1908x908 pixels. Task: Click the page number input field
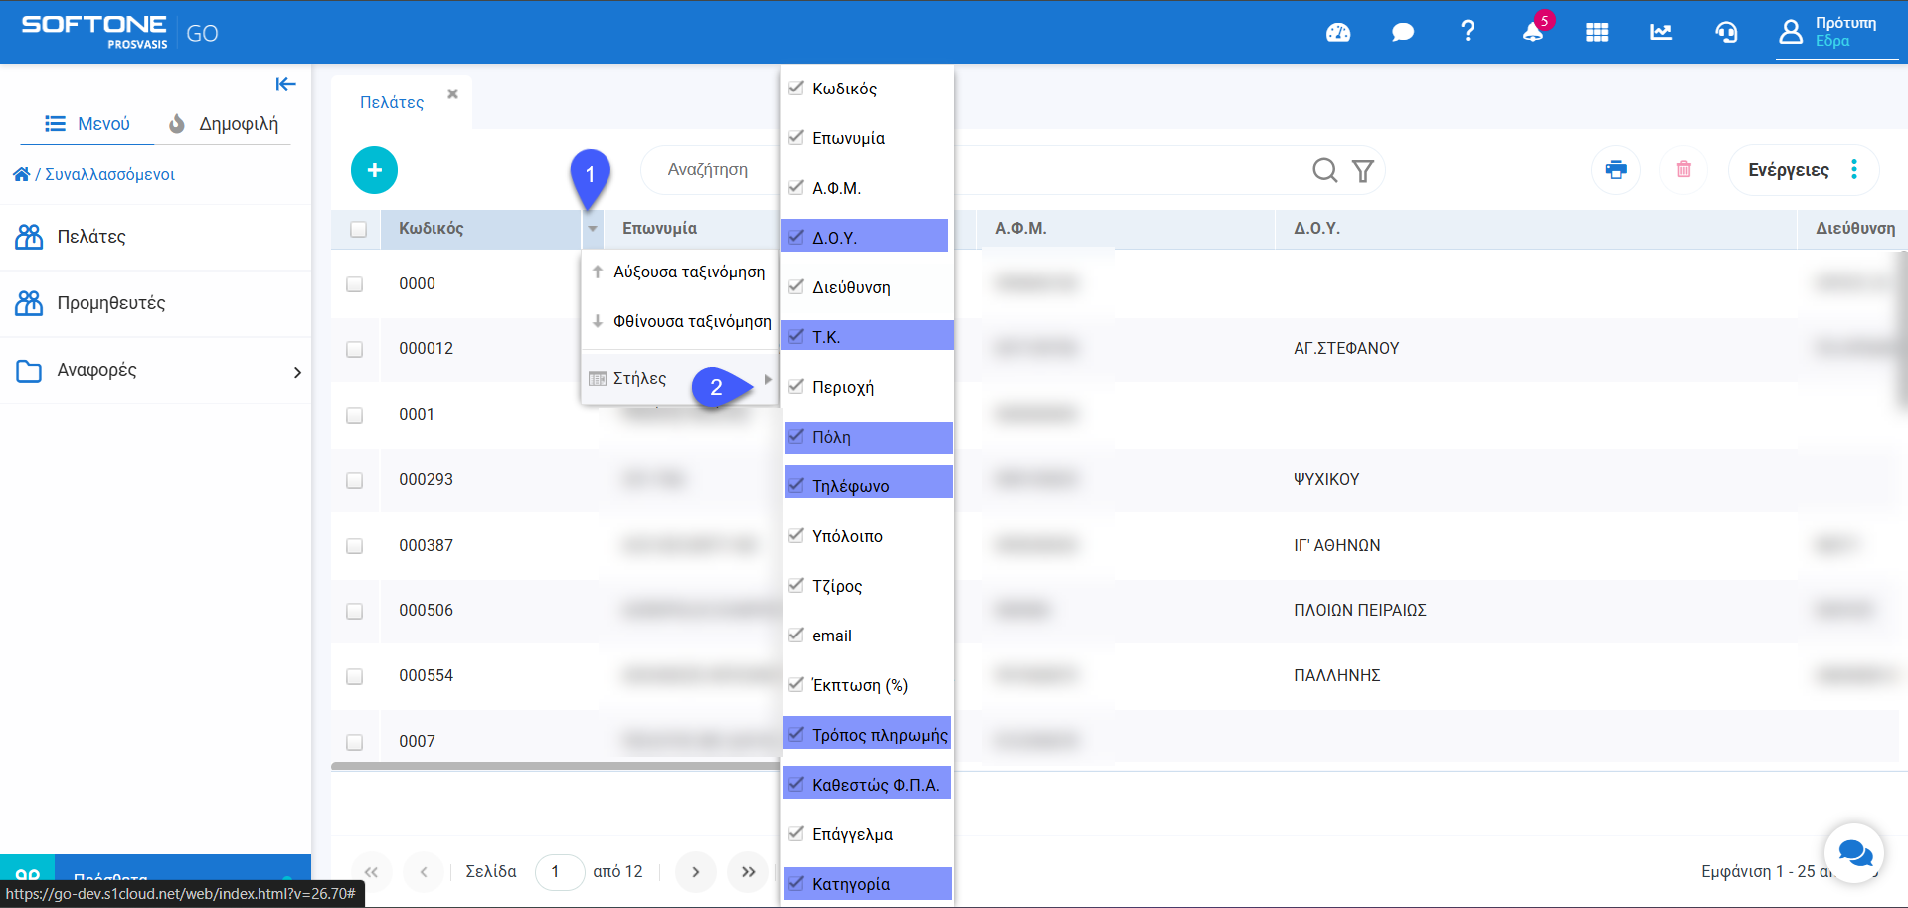559,872
